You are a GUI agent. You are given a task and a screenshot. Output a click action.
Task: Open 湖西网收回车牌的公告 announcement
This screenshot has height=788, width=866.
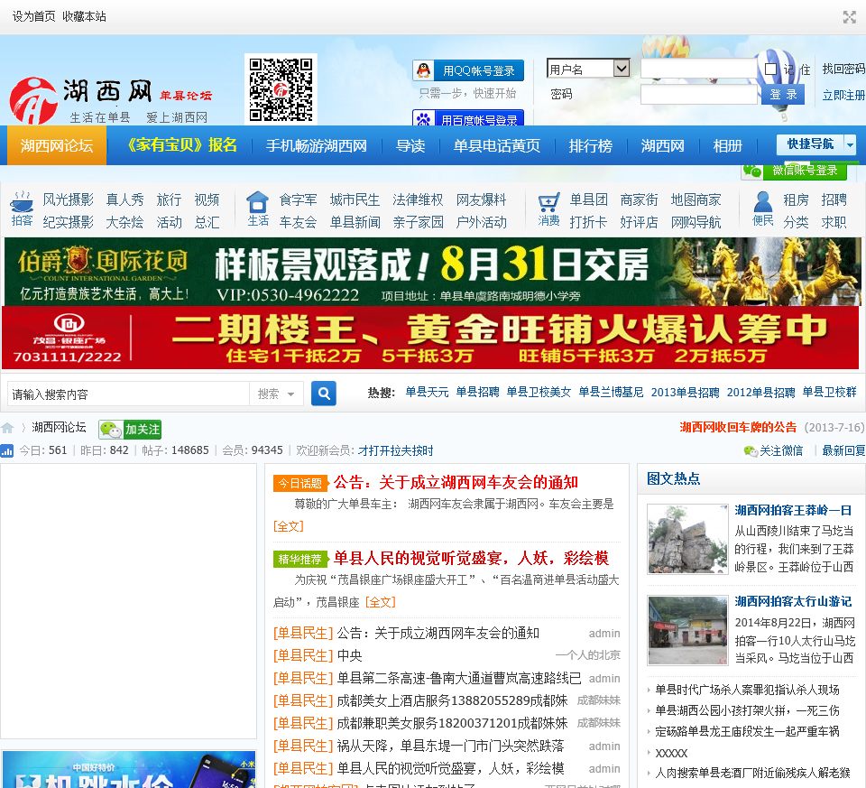coord(739,427)
